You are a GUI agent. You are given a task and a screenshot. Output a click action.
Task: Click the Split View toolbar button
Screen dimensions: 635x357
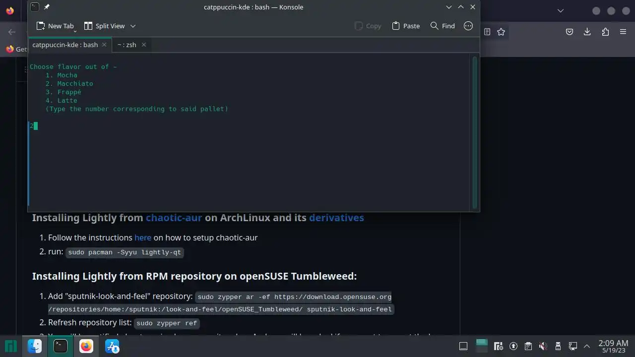tap(104, 26)
